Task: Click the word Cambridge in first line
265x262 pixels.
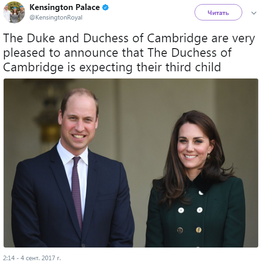Action: click(x=177, y=39)
